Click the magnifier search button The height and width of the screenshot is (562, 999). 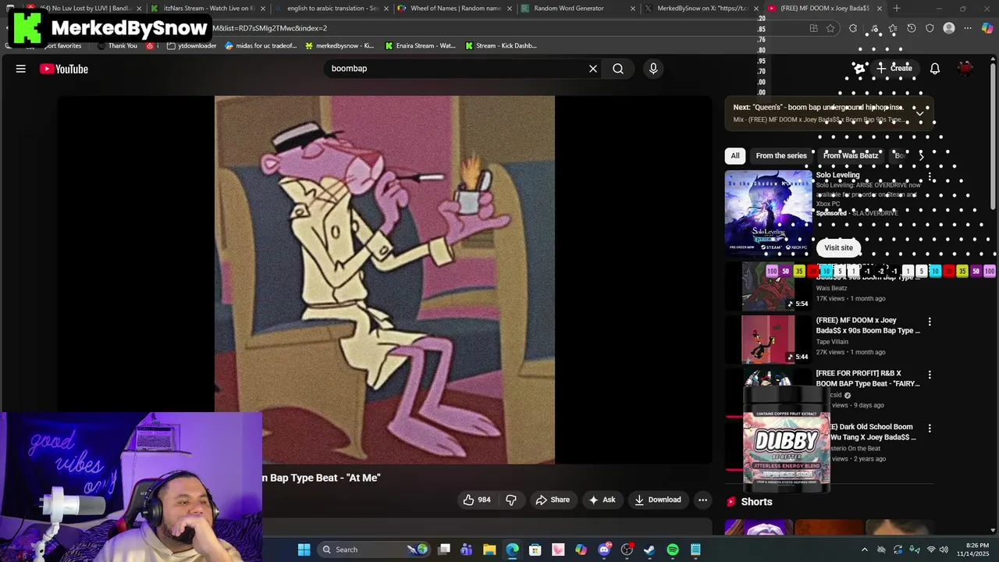click(618, 69)
